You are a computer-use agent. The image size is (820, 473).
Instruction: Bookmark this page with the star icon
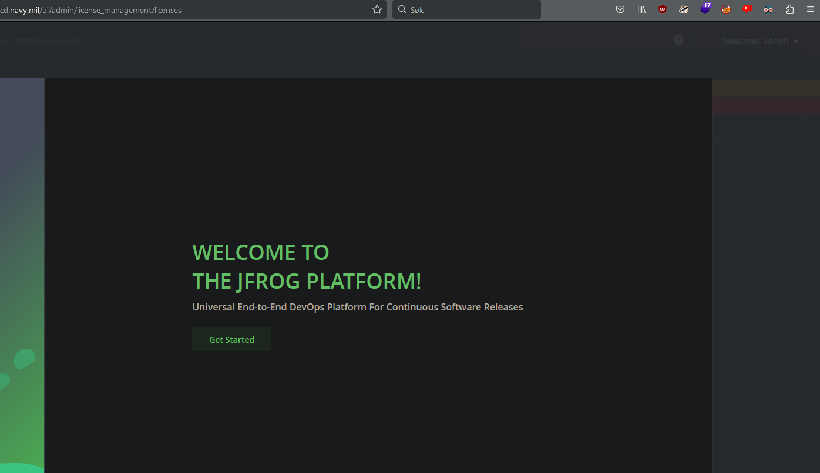click(x=377, y=10)
